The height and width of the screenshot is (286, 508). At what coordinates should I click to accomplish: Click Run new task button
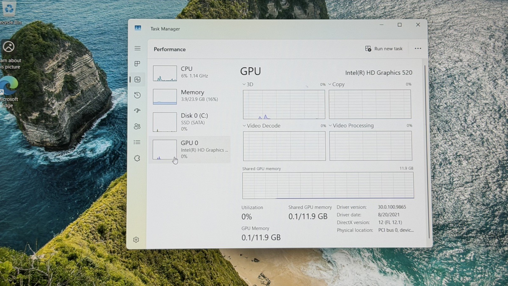coord(384,49)
